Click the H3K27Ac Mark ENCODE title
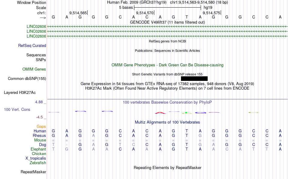This screenshot has height=179, width=288. tap(167, 88)
